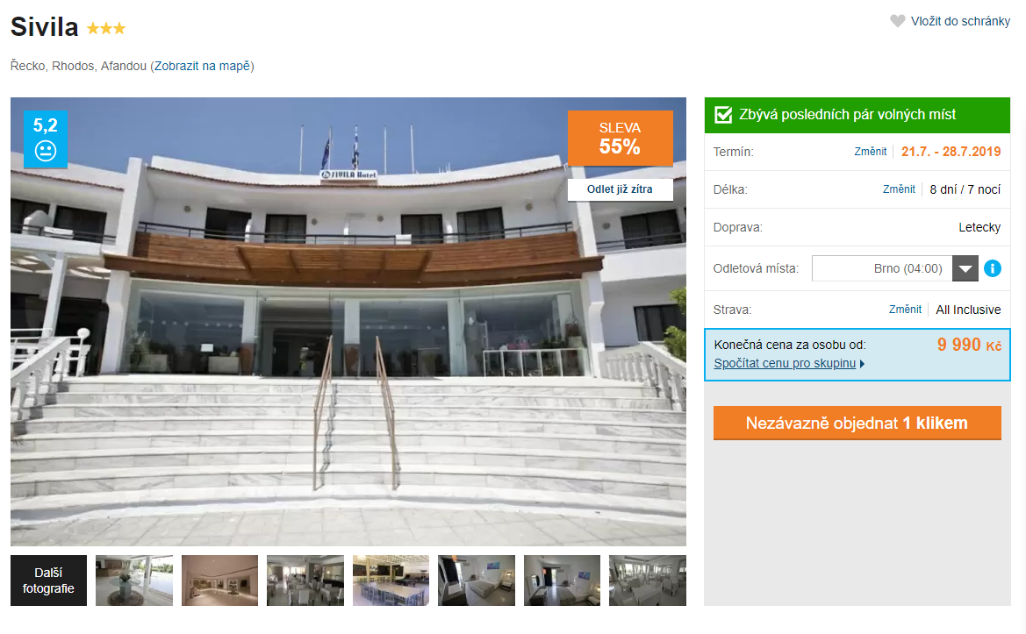This screenshot has width=1026, height=634.
Task: Change trip length via Délka Změnit
Action: [x=899, y=189]
